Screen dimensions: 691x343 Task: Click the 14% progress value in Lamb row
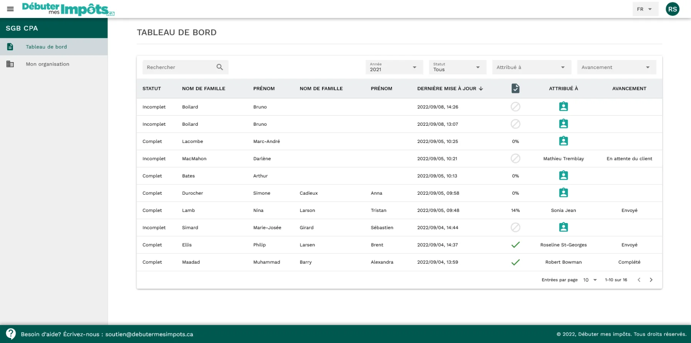click(516, 210)
